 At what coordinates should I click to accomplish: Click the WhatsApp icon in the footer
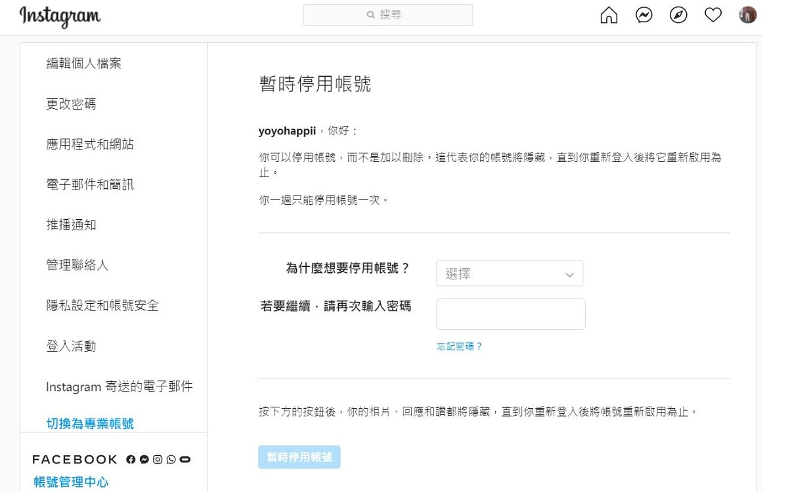tap(171, 459)
